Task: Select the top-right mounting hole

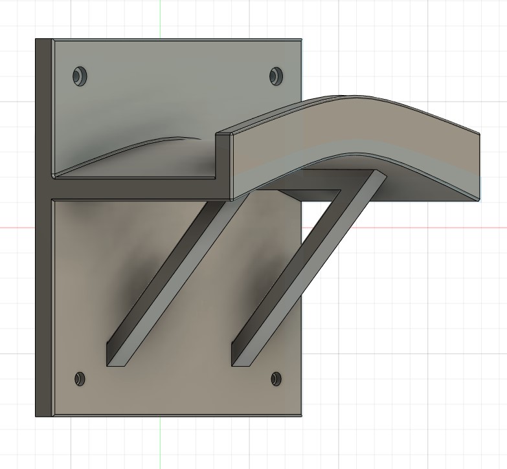Action: point(276,76)
